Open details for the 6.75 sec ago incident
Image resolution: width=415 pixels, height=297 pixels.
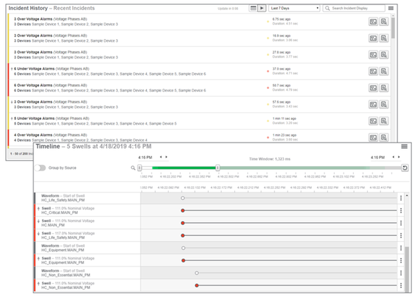point(384,22)
